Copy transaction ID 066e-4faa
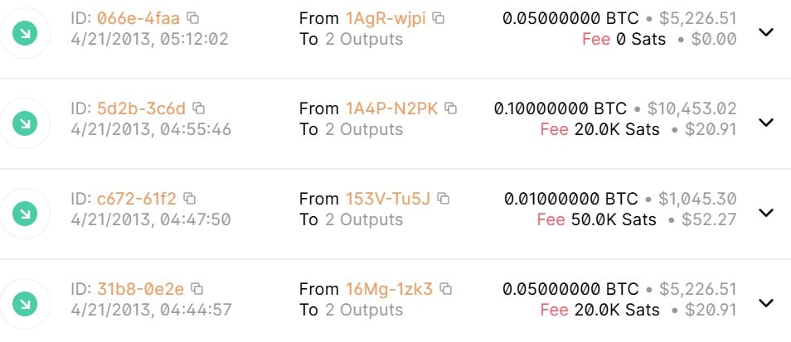This screenshot has height=342, width=791. (x=192, y=19)
